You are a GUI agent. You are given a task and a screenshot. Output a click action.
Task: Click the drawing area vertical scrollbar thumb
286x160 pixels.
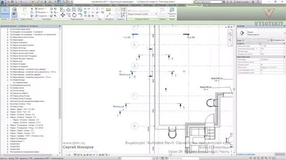pos(234,89)
